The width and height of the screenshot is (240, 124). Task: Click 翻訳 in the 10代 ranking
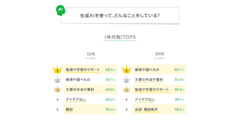[69, 109]
